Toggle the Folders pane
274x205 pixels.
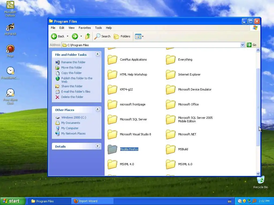122,36
